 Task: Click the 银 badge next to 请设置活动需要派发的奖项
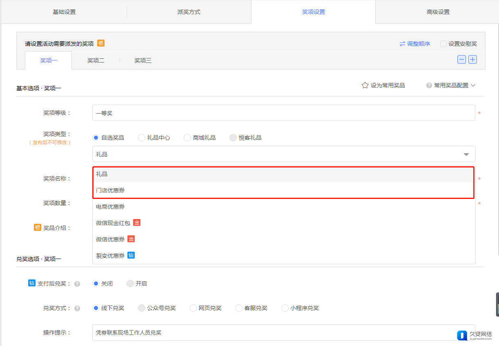point(101,43)
